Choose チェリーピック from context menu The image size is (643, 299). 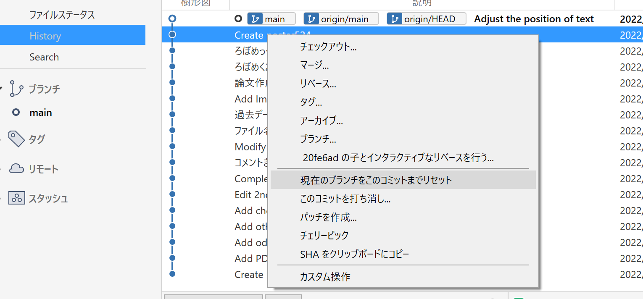point(403,235)
